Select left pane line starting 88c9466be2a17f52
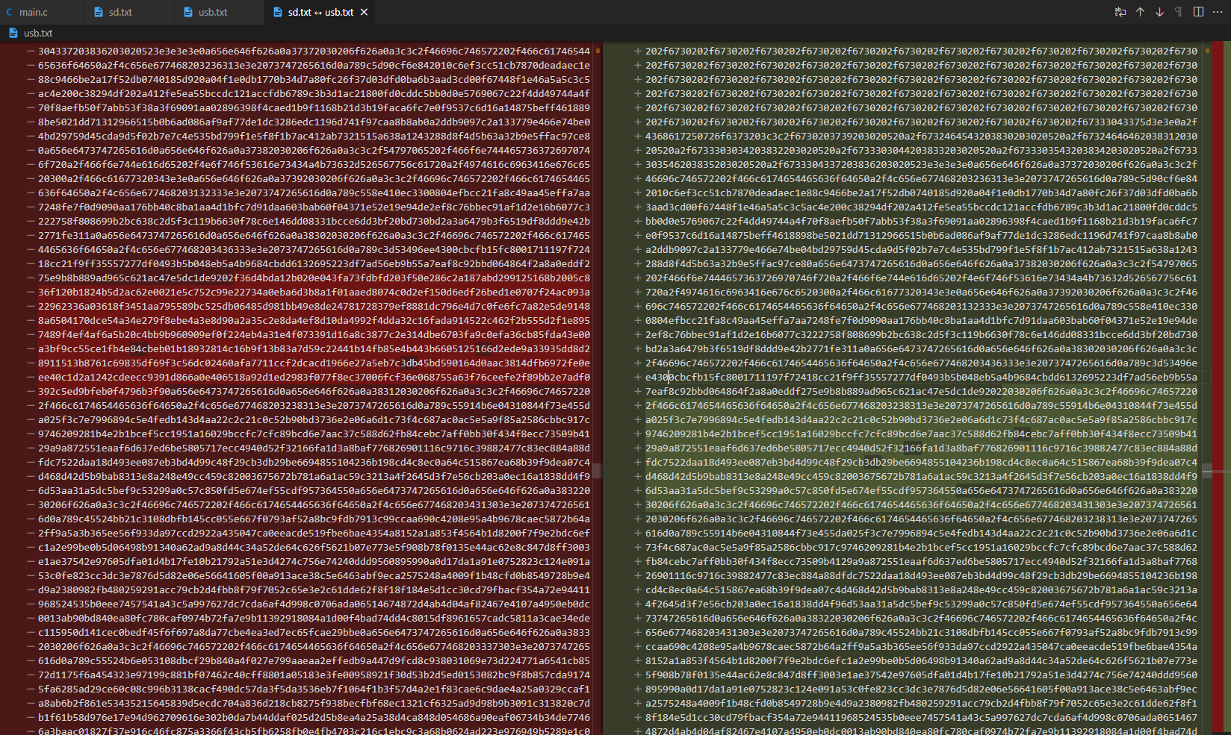This screenshot has width=1231, height=735. 314,79
